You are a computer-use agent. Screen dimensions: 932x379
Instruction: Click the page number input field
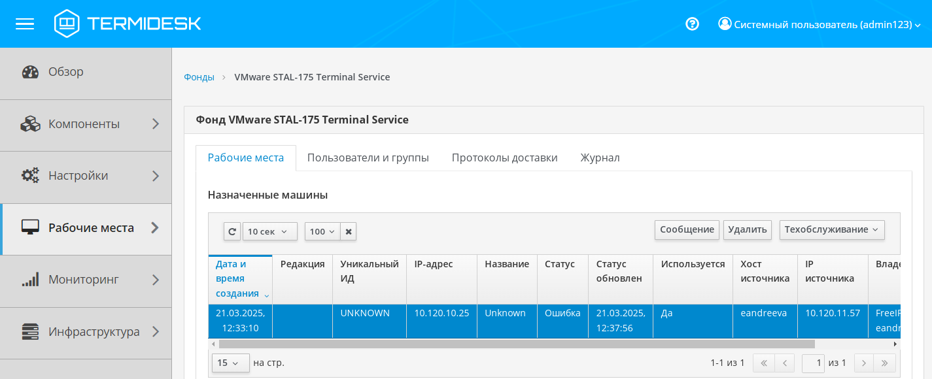(813, 363)
